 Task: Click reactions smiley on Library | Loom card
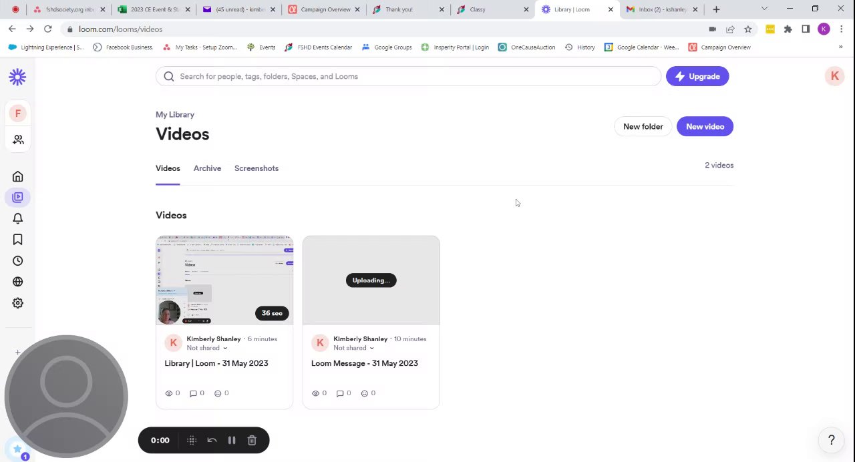tap(218, 393)
